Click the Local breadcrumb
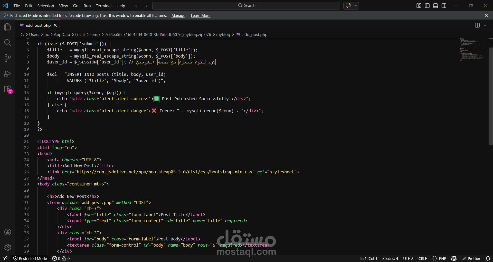This screenshot has width=493, height=262. pyautogui.click(x=80, y=34)
